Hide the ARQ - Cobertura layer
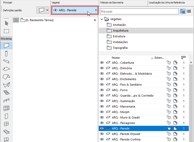194x142 pixels. pyautogui.click(x=102, y=63)
